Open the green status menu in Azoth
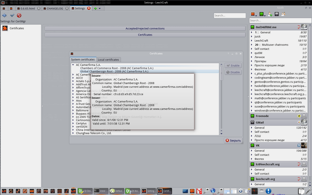 (262, 14)
